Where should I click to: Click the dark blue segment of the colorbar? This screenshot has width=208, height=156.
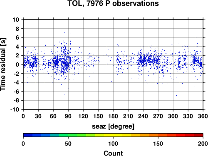pos(28,135)
